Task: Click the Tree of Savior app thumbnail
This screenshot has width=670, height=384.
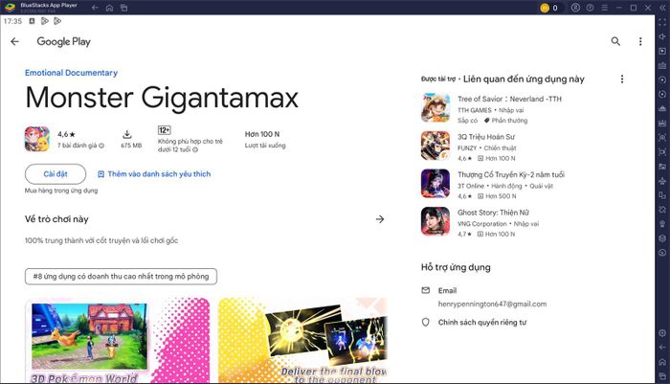Action: point(435,108)
